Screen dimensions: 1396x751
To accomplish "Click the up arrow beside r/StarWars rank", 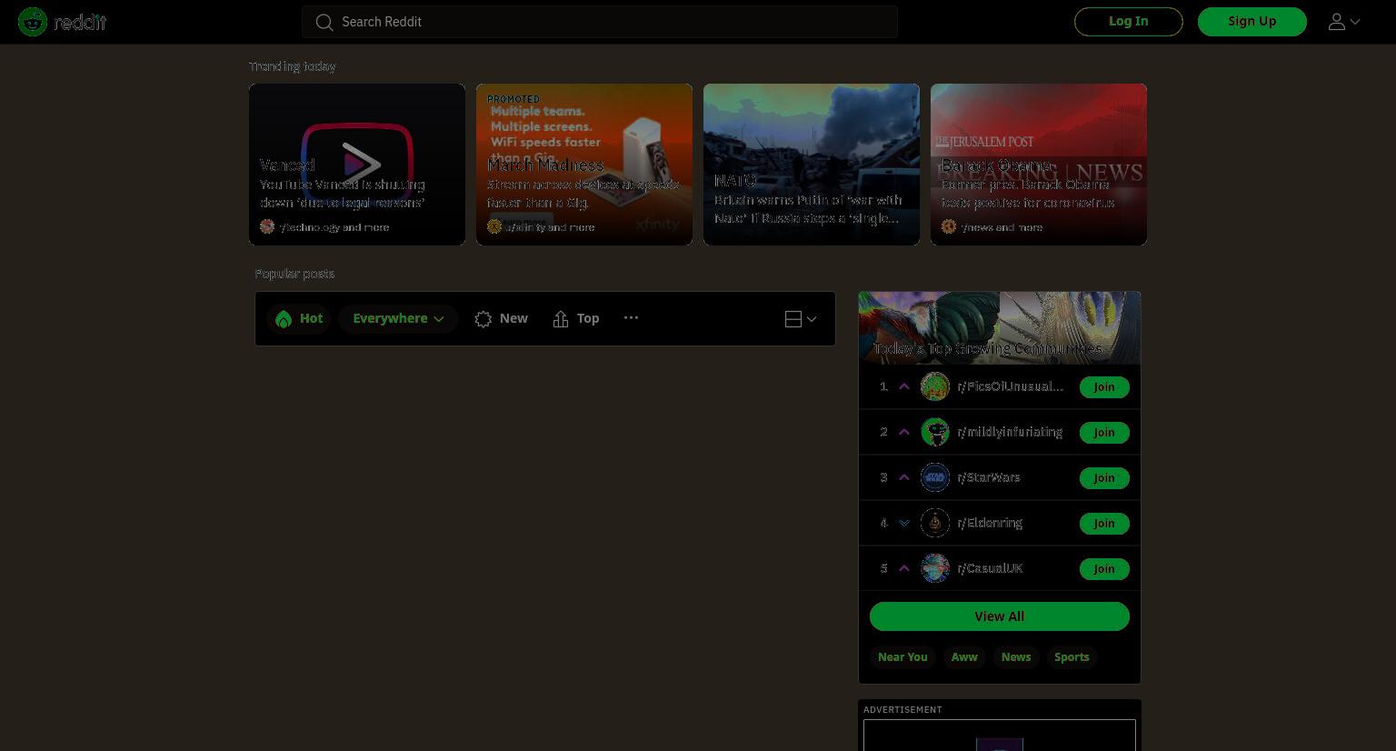I will point(904,477).
